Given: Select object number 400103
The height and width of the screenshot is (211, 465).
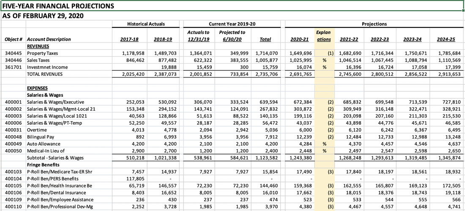Looking at the screenshot, I should point(13,172).
